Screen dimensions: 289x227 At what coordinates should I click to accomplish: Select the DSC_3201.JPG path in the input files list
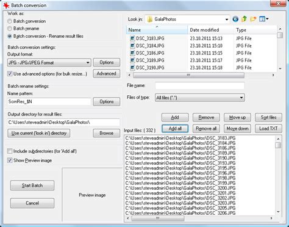[x=180, y=193]
